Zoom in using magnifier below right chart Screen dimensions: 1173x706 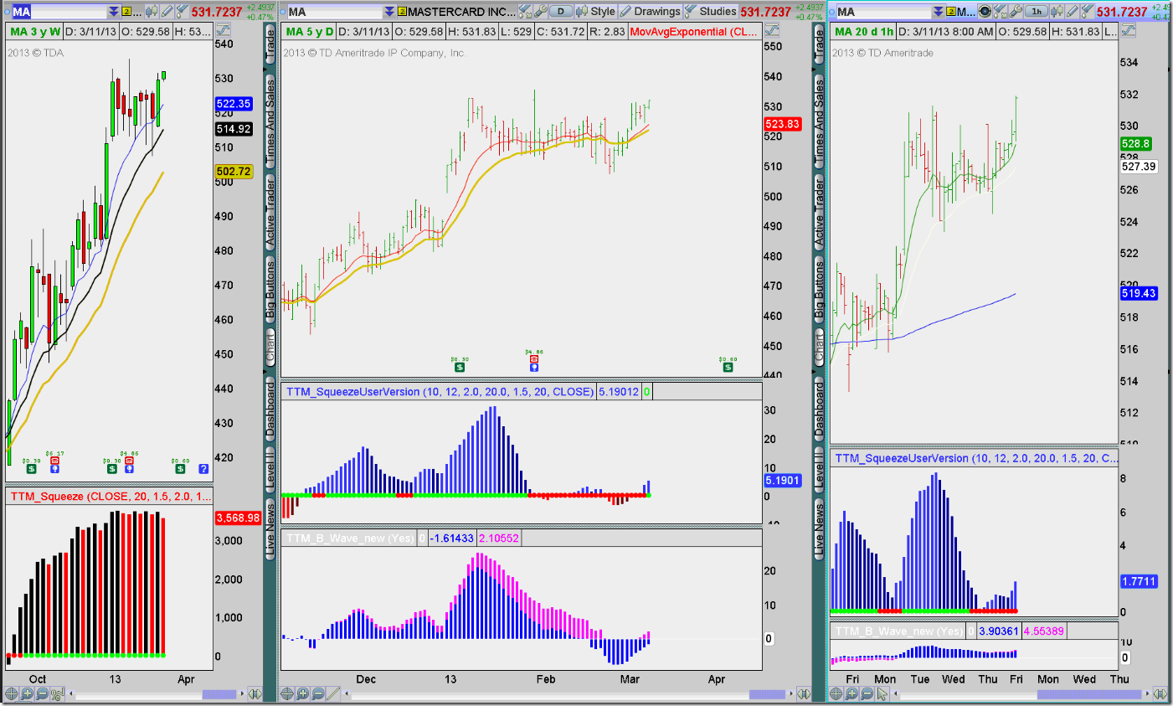(x=851, y=694)
